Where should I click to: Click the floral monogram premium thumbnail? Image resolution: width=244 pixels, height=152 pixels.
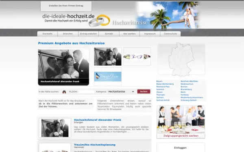pos(137,57)
